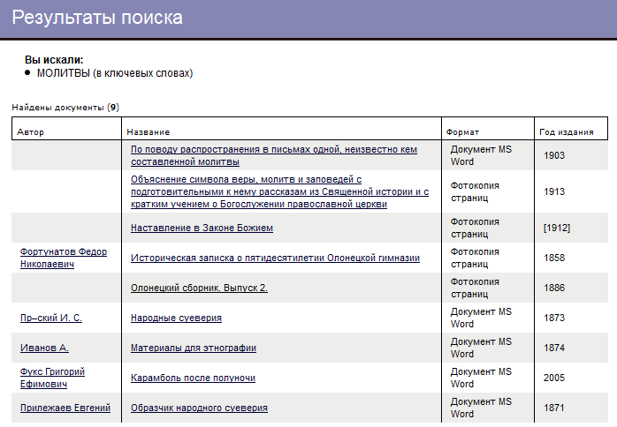The width and height of the screenshot is (617, 427).
Task: Click the author Прилежаев Евгений
Action: pos(65,408)
